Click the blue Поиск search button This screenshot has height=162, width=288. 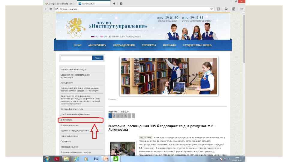[x=98, y=58]
